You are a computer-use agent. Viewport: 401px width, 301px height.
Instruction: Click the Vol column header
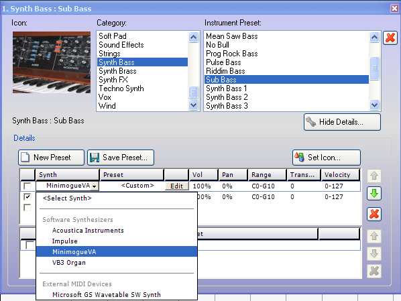pos(204,175)
